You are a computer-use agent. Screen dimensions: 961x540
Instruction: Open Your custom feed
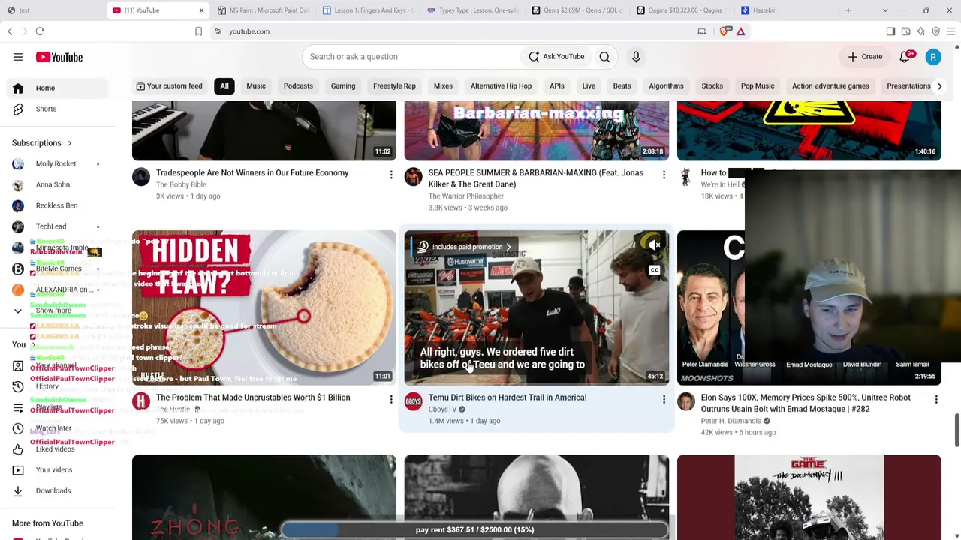169,86
